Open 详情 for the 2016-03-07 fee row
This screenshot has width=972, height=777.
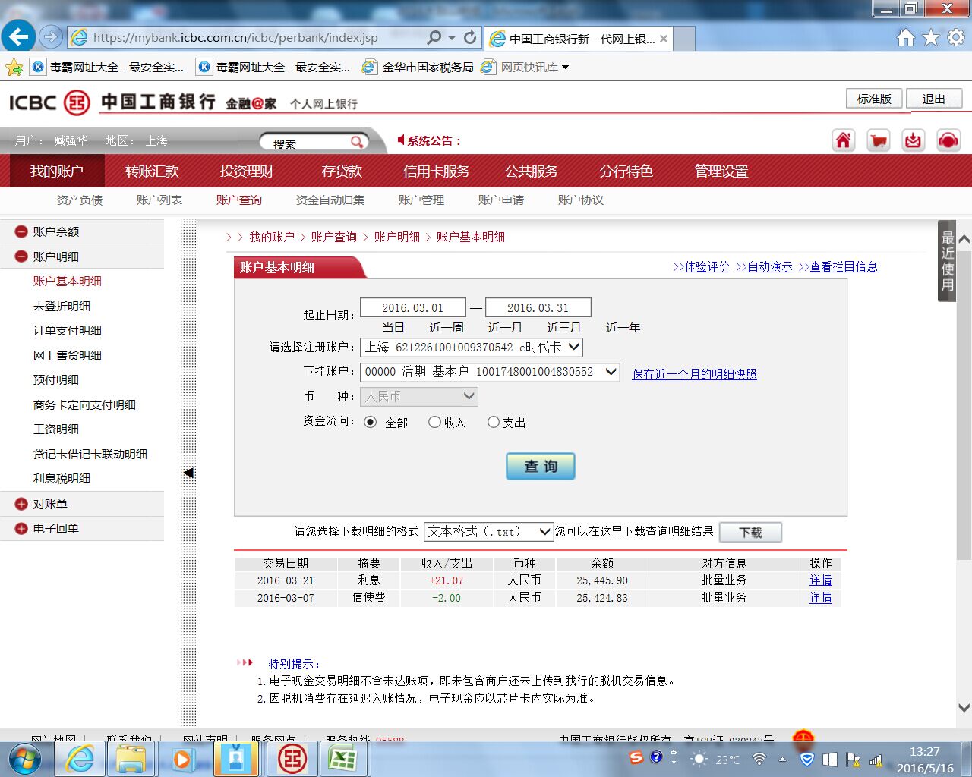pyautogui.click(x=820, y=598)
